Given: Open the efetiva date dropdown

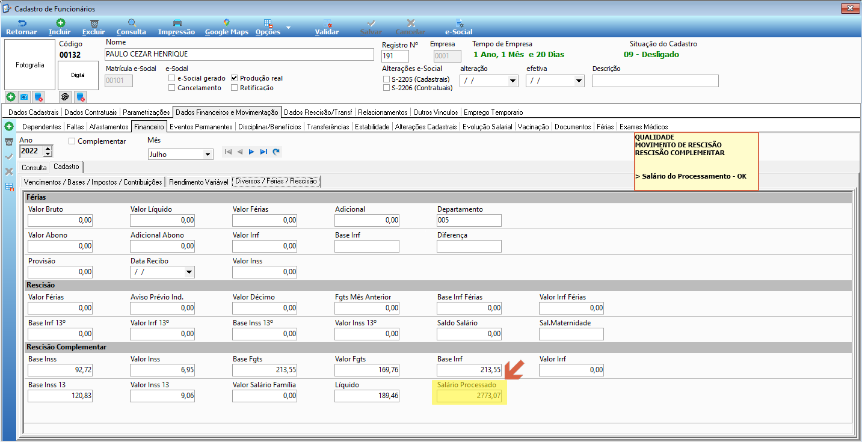Looking at the screenshot, I should [x=579, y=81].
